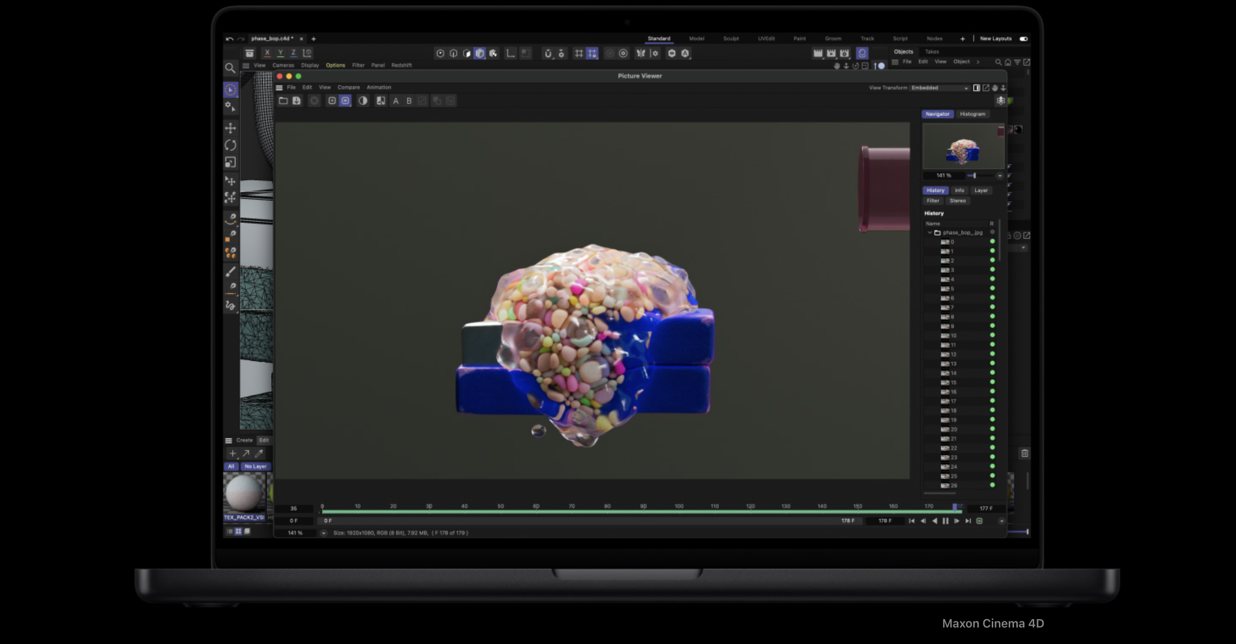
Task: Toggle X axis lock
Action: (x=267, y=53)
